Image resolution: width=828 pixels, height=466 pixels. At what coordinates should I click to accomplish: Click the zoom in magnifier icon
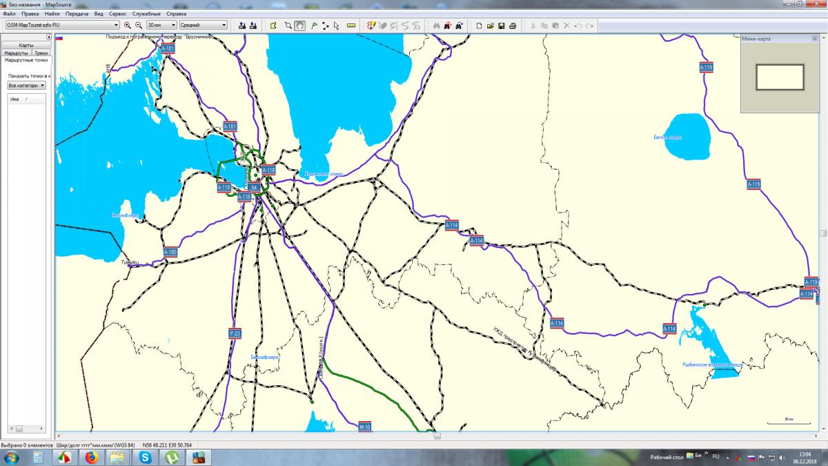(x=128, y=26)
